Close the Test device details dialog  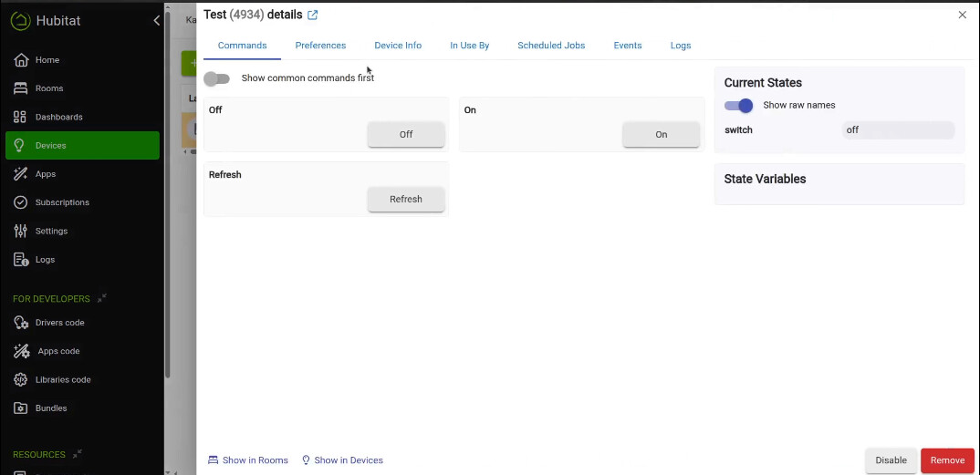[962, 15]
